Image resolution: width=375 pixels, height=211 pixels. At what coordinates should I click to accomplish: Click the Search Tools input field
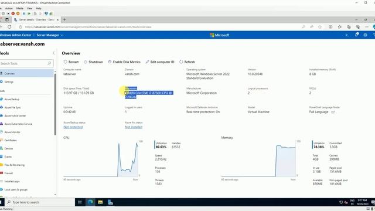coord(26,63)
